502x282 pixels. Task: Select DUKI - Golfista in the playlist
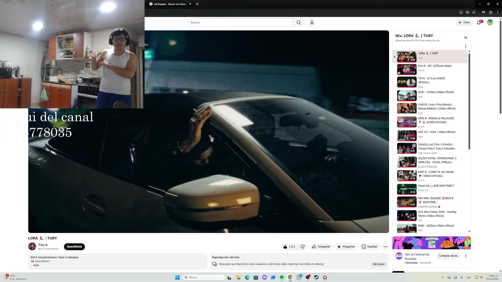click(x=431, y=228)
